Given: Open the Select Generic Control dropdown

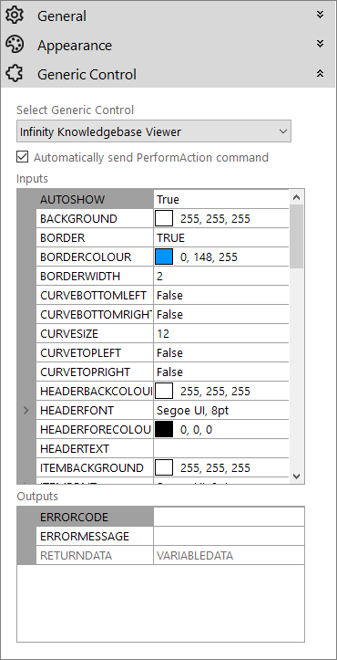Looking at the screenshot, I should pyautogui.click(x=154, y=131).
